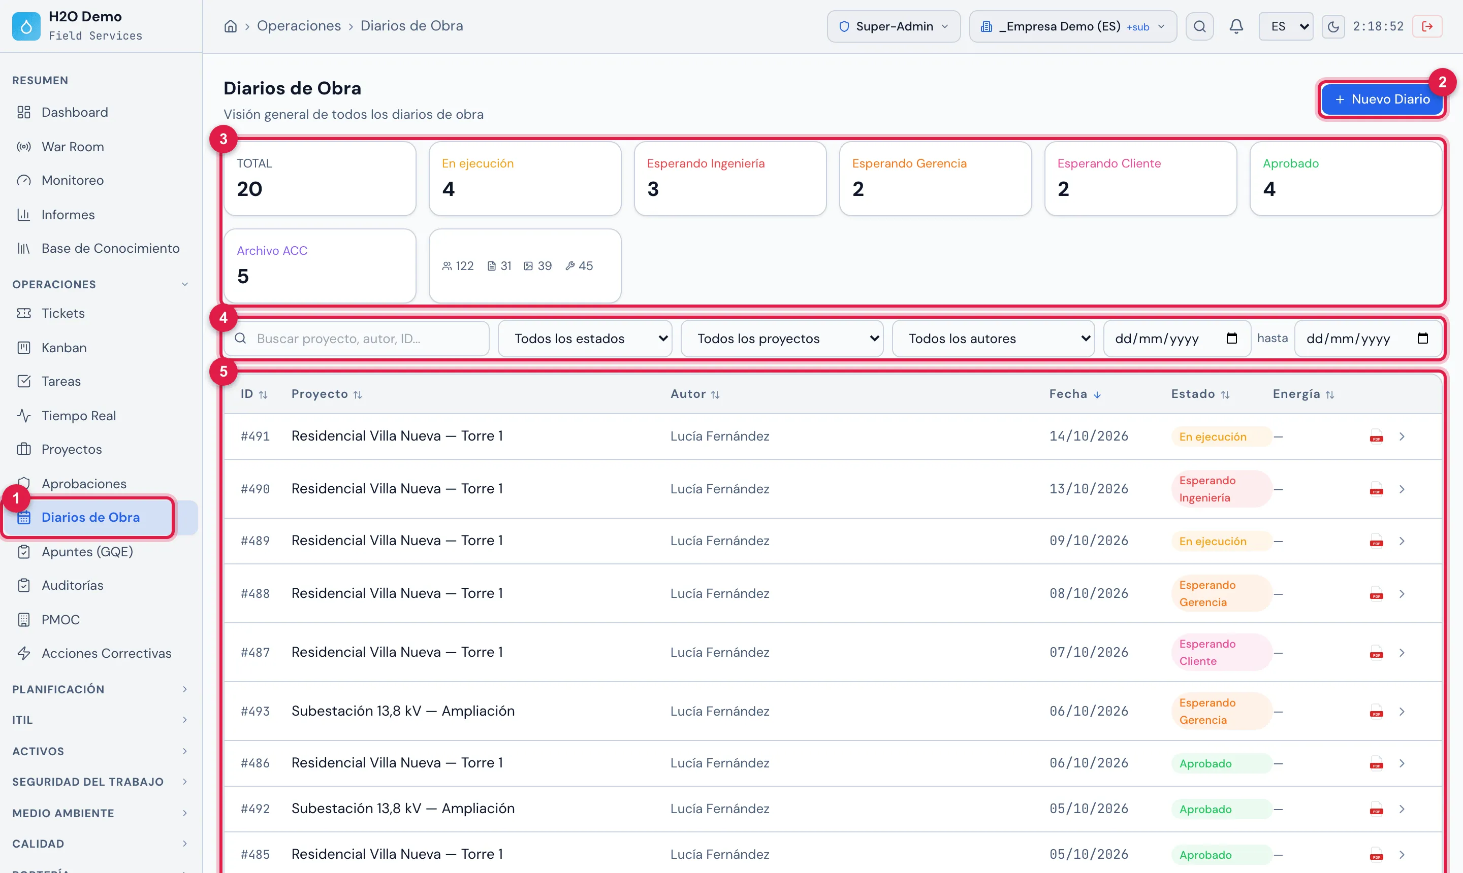Download PDF for diary #488
Screen dimensions: 1463x873
(1376, 593)
